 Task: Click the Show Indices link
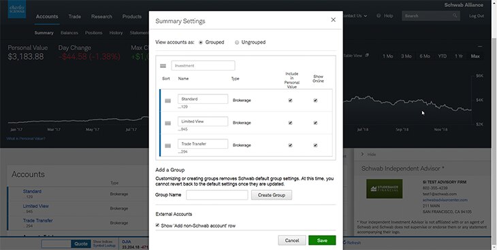click(102, 242)
